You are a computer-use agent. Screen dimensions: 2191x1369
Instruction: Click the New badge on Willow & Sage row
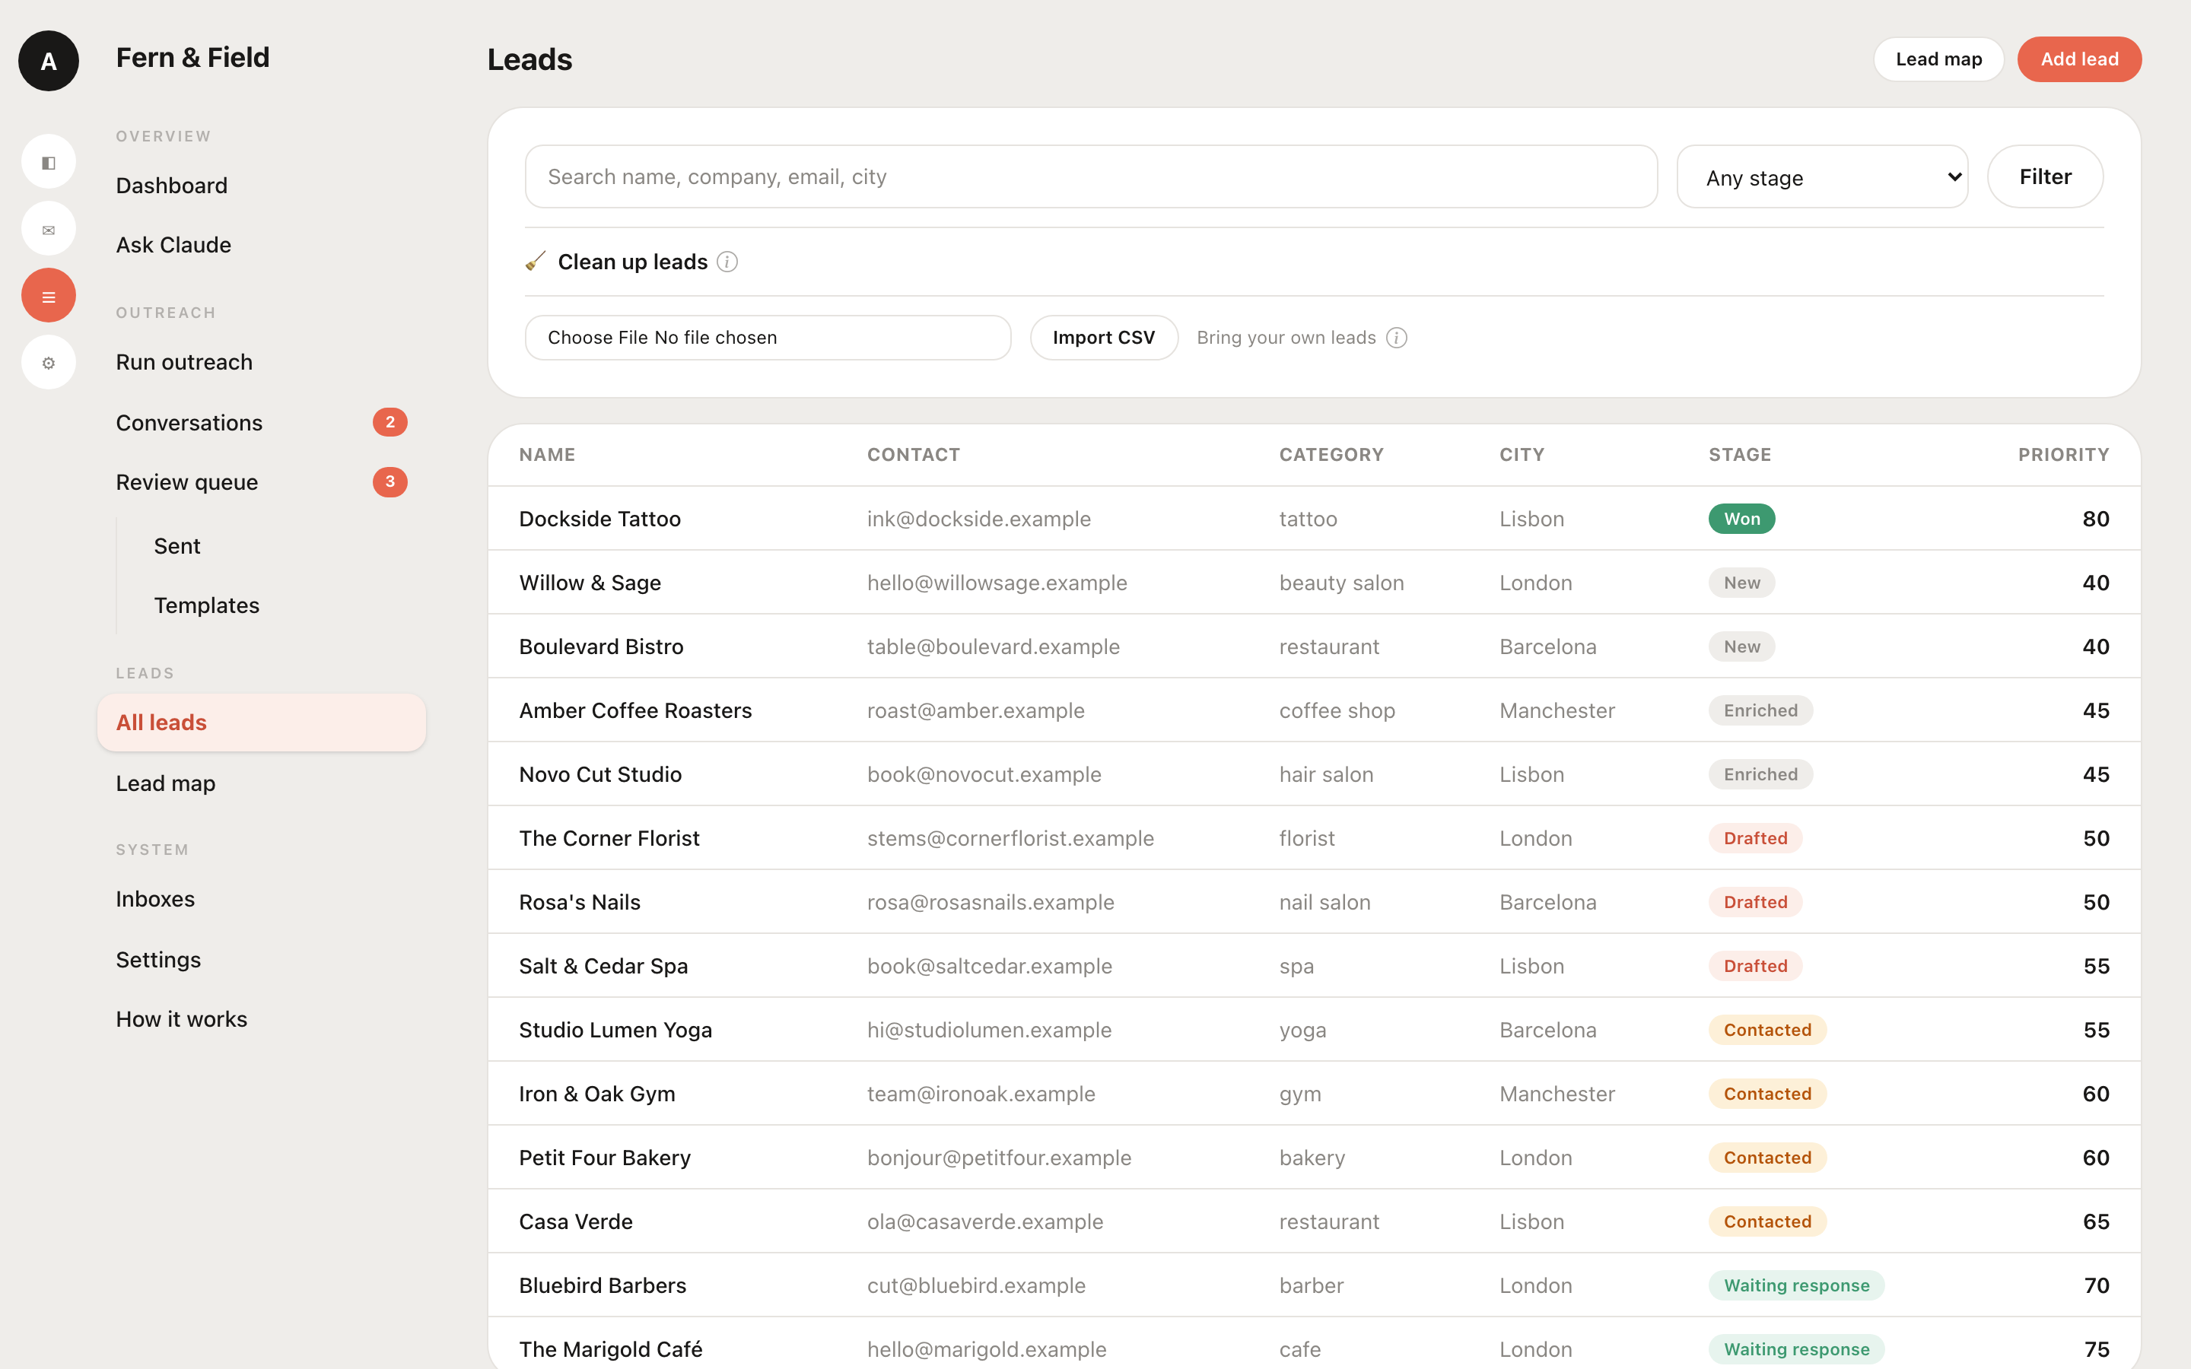point(1742,583)
